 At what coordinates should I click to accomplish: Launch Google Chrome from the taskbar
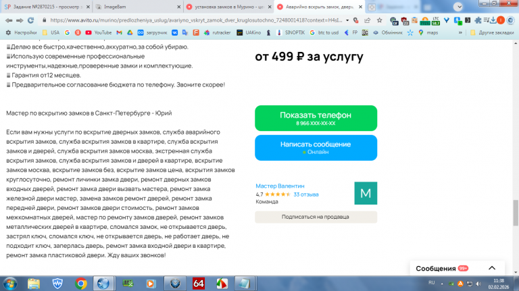point(81,284)
